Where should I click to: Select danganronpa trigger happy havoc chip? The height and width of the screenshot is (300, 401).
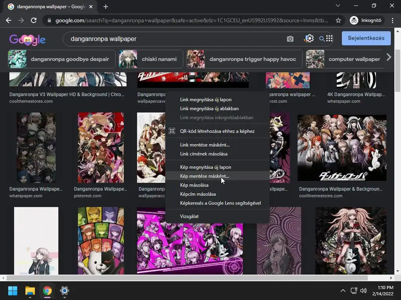pyautogui.click(x=244, y=59)
